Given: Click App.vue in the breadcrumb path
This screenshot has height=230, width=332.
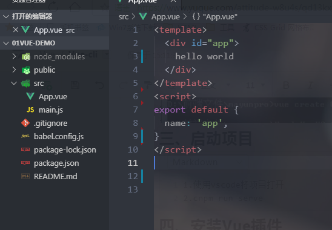Looking at the screenshot, I should tap(165, 17).
